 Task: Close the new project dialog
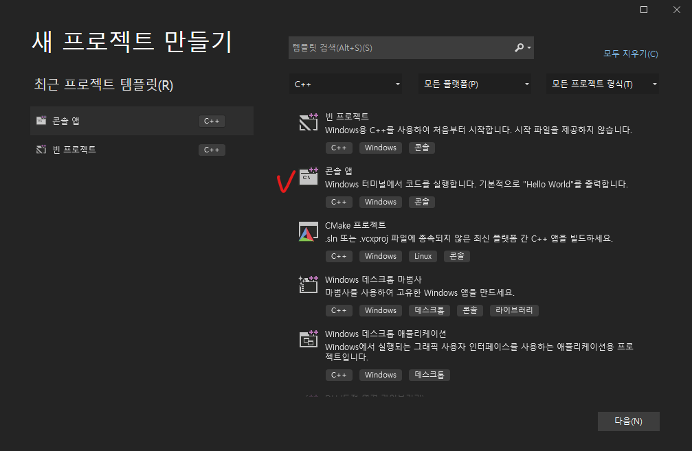[677, 10]
